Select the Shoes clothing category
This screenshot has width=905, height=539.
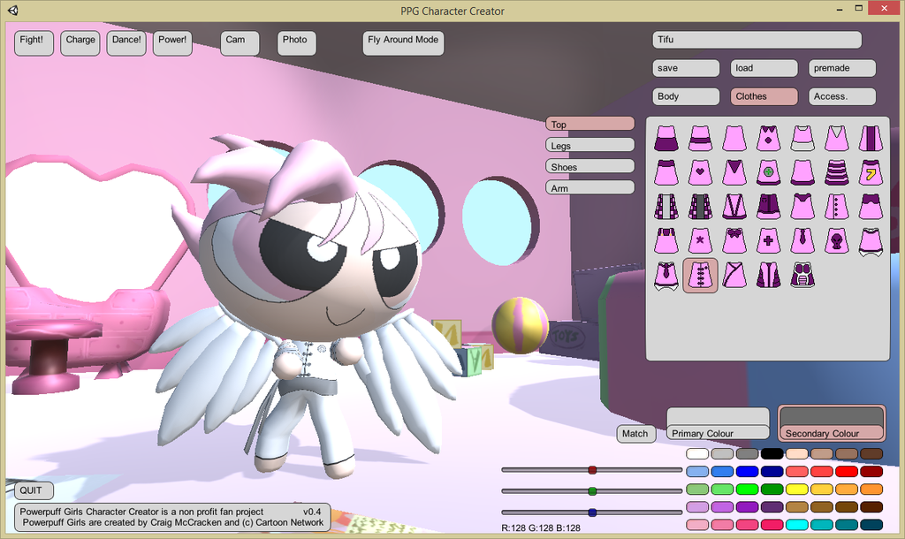pyautogui.click(x=589, y=166)
